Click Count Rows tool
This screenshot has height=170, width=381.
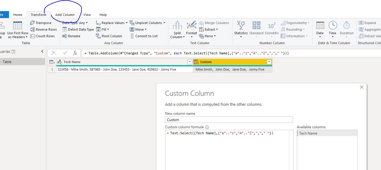[x=42, y=36]
